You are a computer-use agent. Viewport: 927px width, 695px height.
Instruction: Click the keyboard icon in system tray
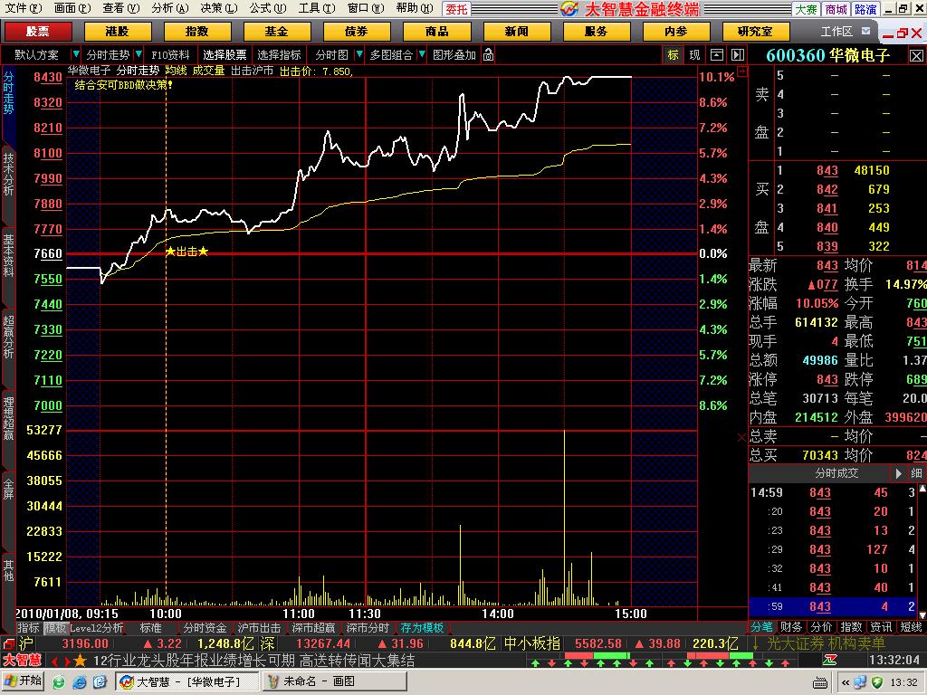[x=820, y=682]
